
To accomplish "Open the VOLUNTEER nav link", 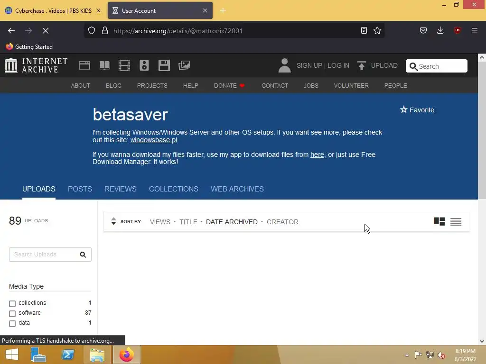I will 351,85.
